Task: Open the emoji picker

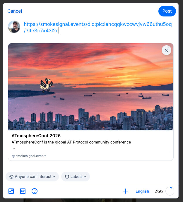Action: click(x=35, y=191)
